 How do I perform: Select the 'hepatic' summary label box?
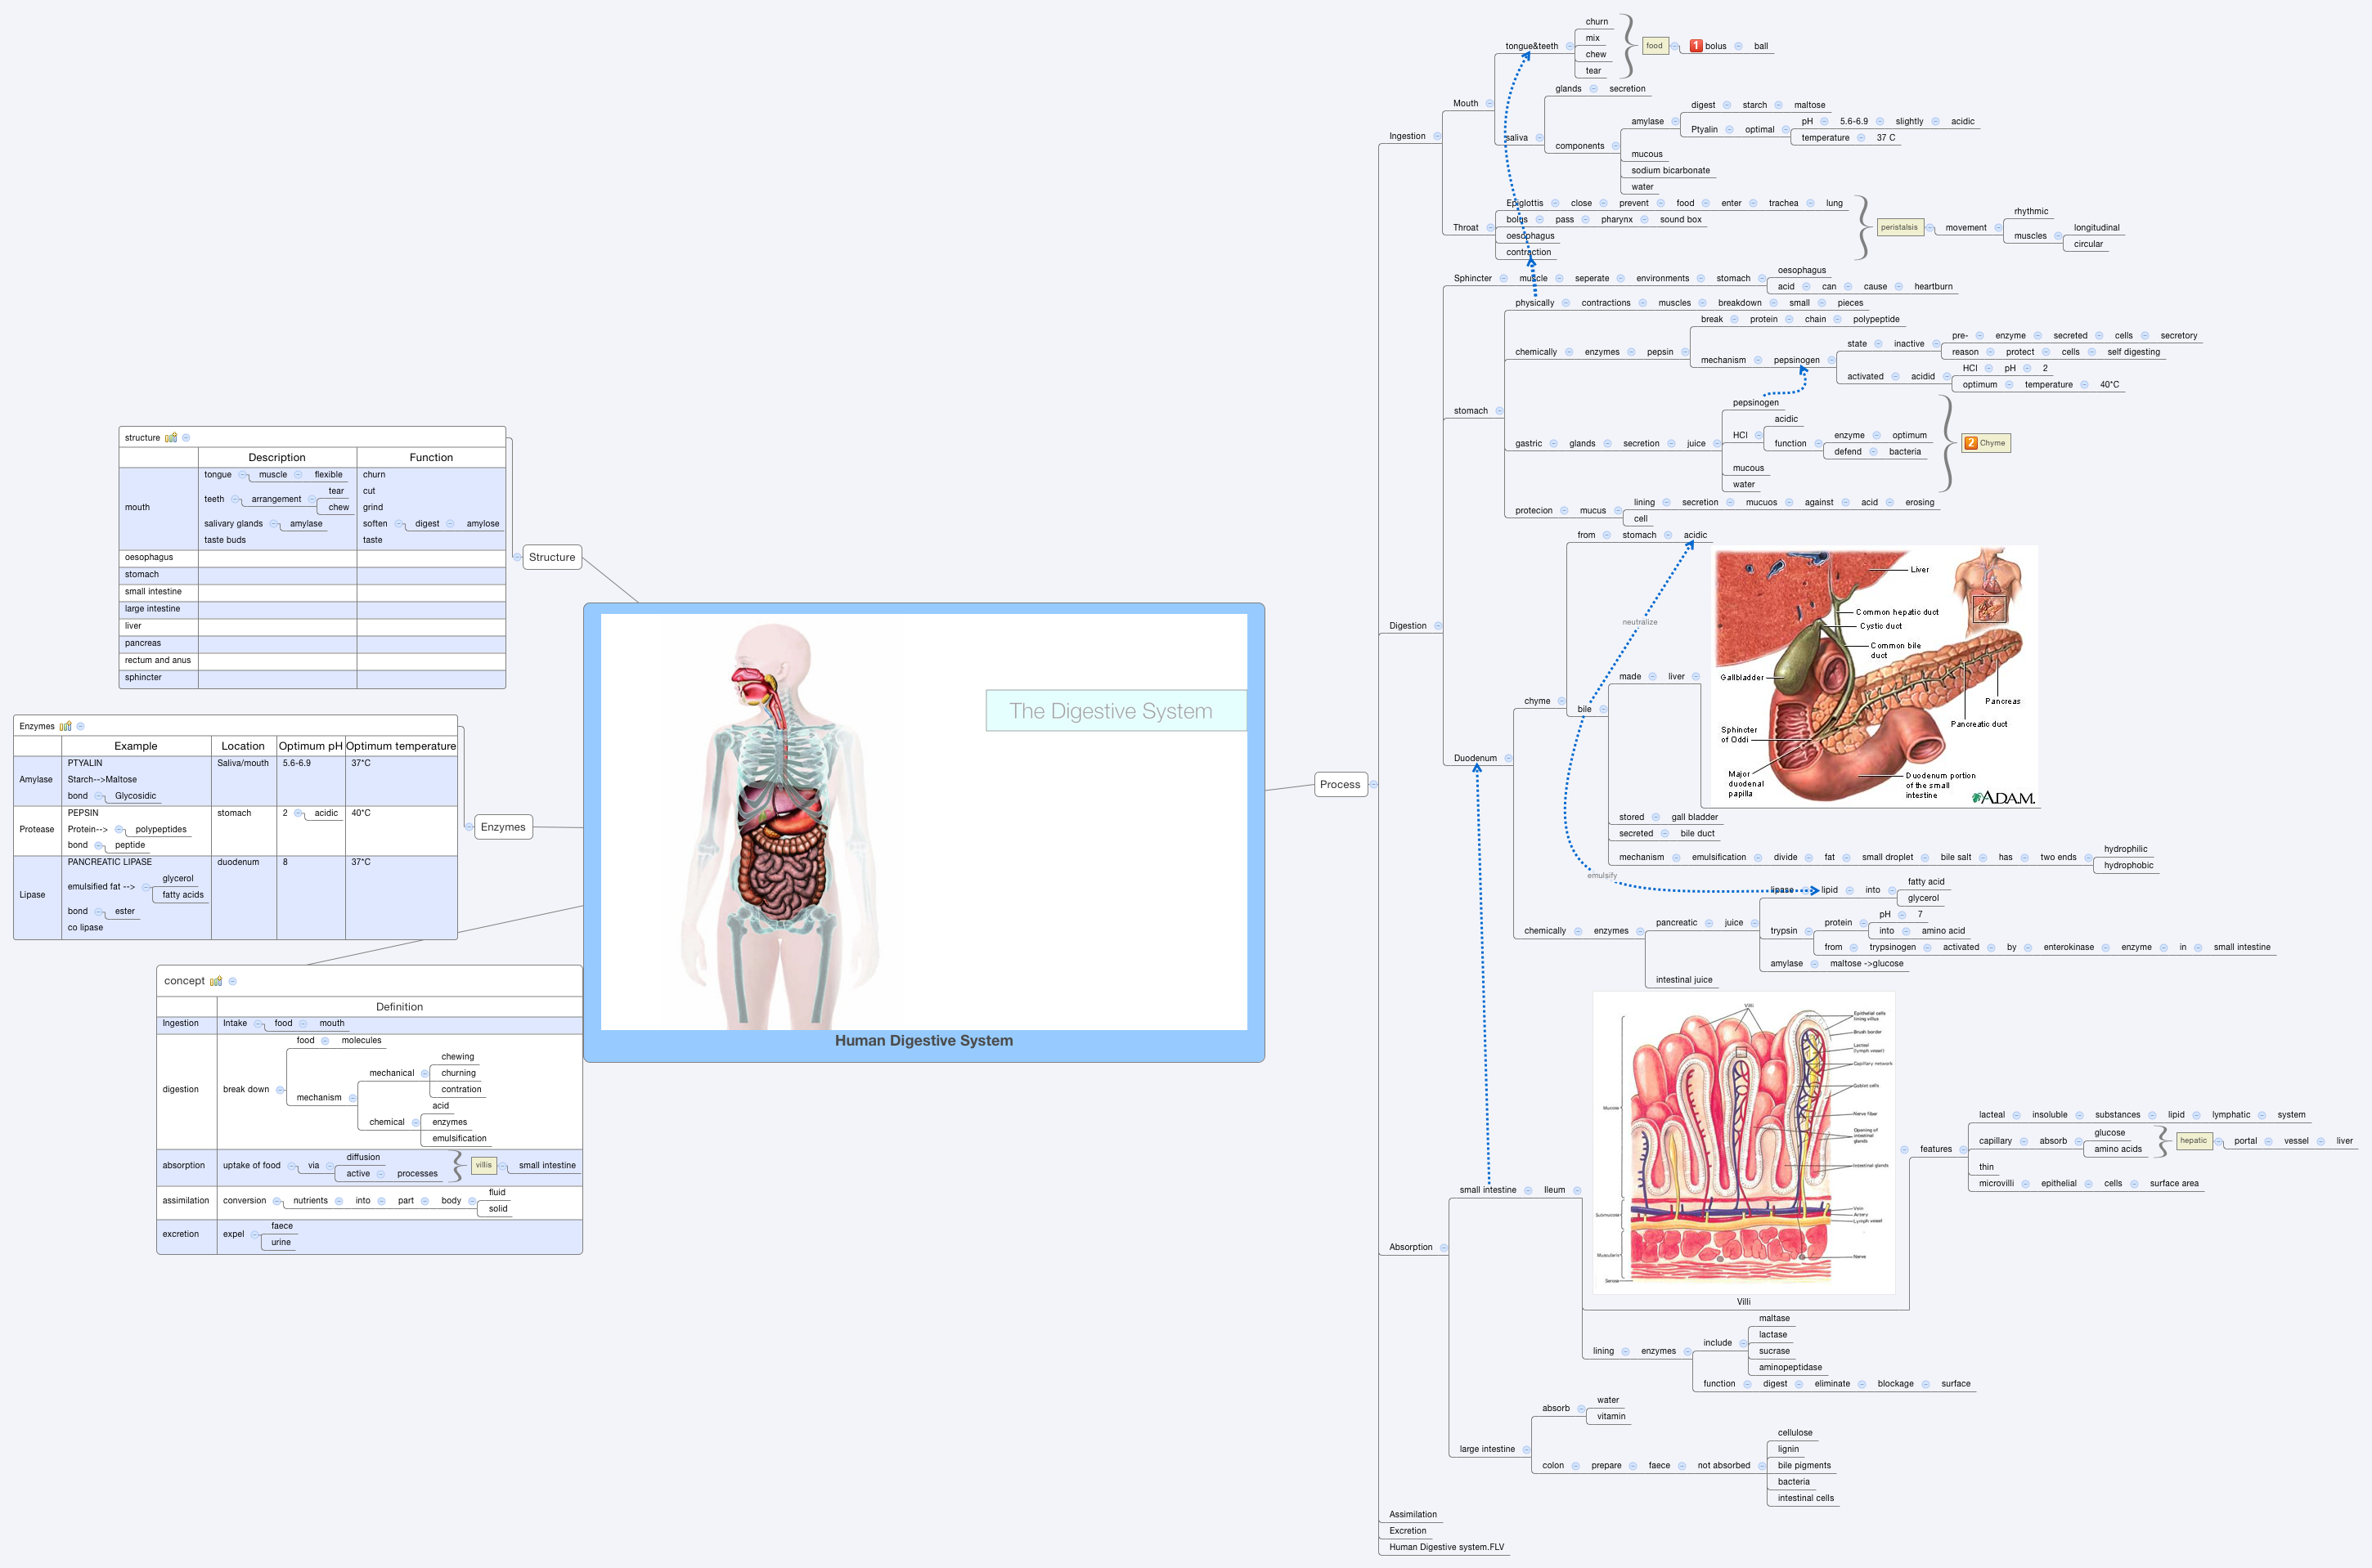click(2193, 1141)
